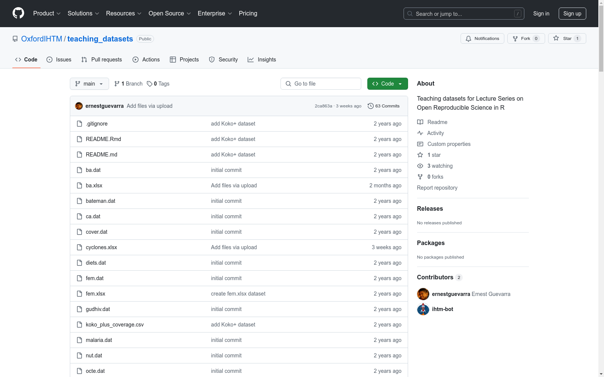Open the Actions tab
This screenshot has height=377, width=604.
tap(146, 60)
